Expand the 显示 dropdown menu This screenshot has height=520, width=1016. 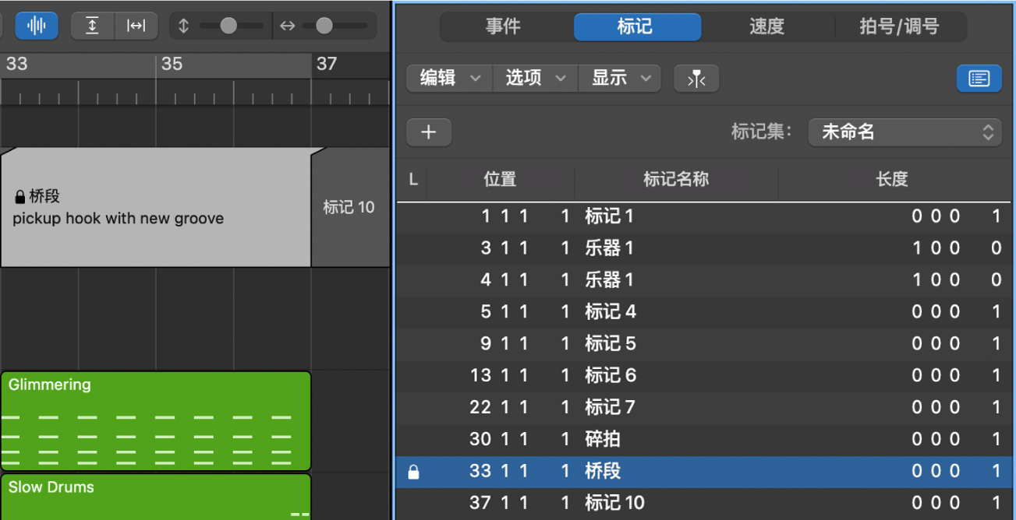[621, 79]
